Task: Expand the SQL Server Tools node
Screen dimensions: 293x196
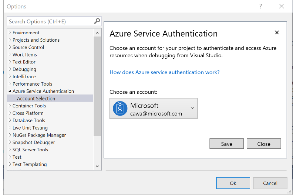Action: click(10, 149)
